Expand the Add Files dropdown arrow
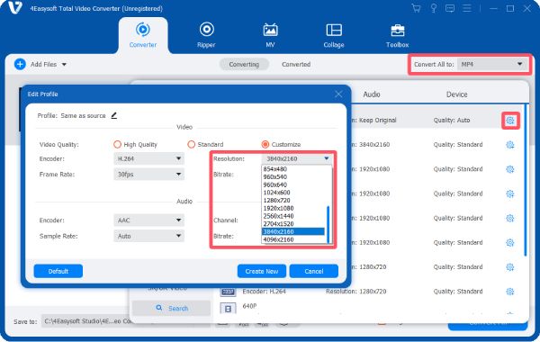This screenshot has width=540, height=342. pyautogui.click(x=64, y=65)
